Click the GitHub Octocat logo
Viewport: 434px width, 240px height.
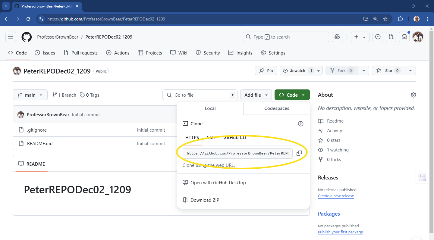(x=27, y=37)
